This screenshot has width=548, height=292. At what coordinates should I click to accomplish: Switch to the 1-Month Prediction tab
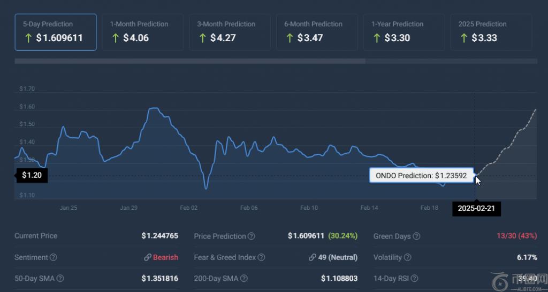click(142, 32)
